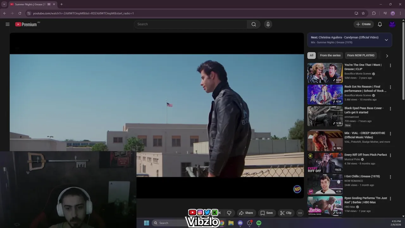
Task: Open the YouTube guide hamburger menu
Action: 8,24
